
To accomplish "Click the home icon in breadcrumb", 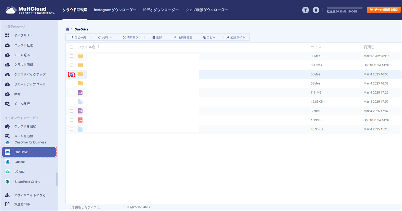I will click(x=68, y=29).
